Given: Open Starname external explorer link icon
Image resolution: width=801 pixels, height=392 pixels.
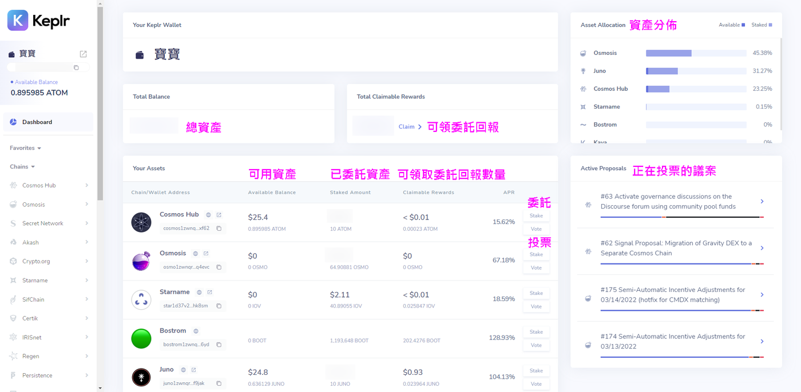Looking at the screenshot, I should [209, 292].
